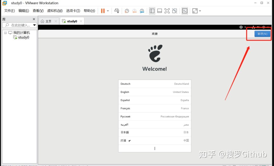Screen dimensions: 274x166
Task: Choose Русский as the language
Action: tap(155, 116)
